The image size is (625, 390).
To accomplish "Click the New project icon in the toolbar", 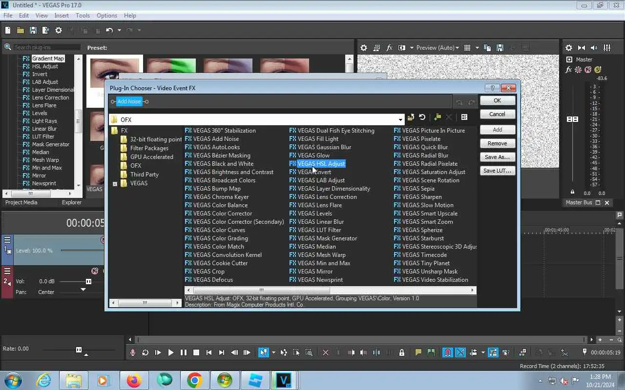I will click(x=8, y=30).
